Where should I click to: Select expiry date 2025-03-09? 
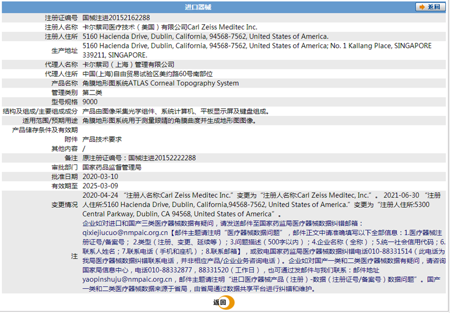pyautogui.click(x=101, y=186)
